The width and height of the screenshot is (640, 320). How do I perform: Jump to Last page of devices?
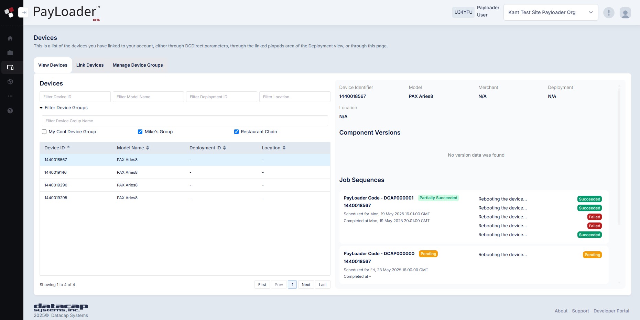323,285
